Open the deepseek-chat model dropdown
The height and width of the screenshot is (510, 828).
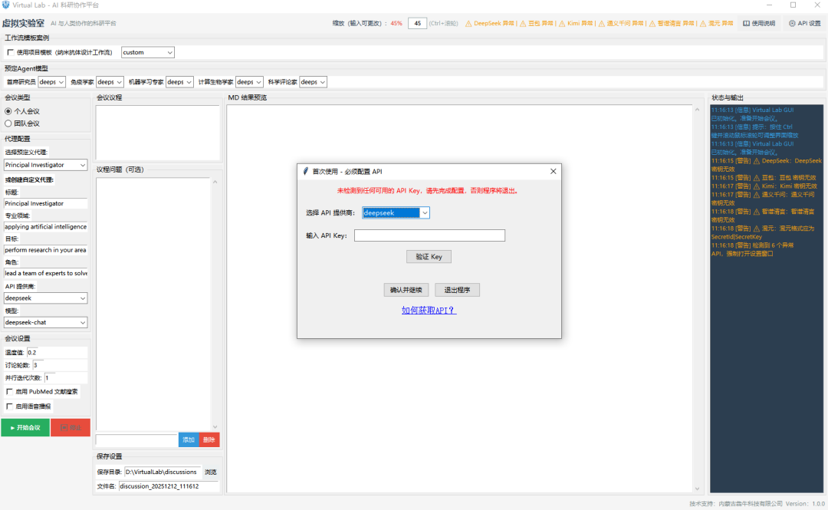[x=45, y=322]
